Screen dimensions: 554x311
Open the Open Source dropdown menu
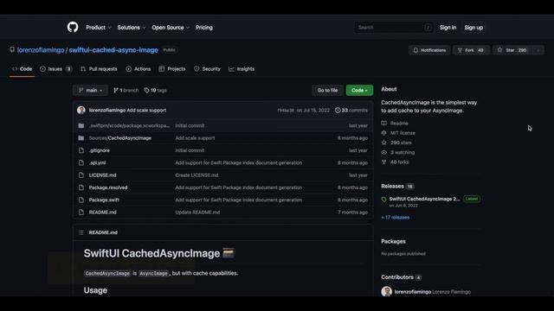171,28
